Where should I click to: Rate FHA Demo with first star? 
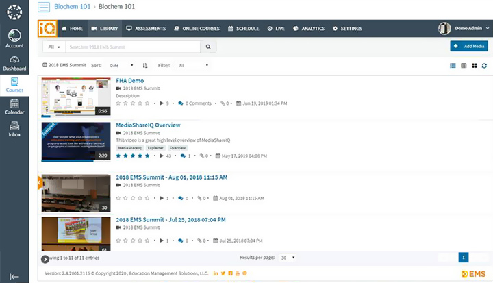(118, 103)
